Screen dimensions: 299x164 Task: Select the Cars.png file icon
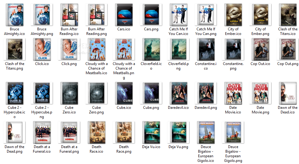click(x=151, y=15)
